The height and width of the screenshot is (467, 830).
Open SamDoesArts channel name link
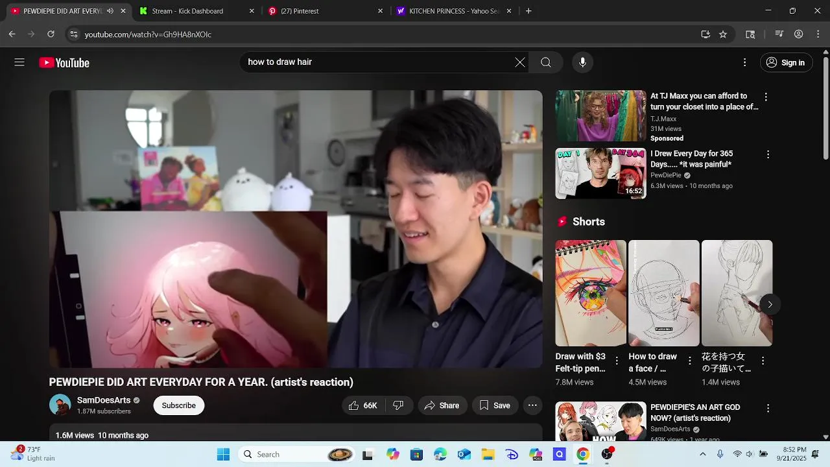pos(104,400)
